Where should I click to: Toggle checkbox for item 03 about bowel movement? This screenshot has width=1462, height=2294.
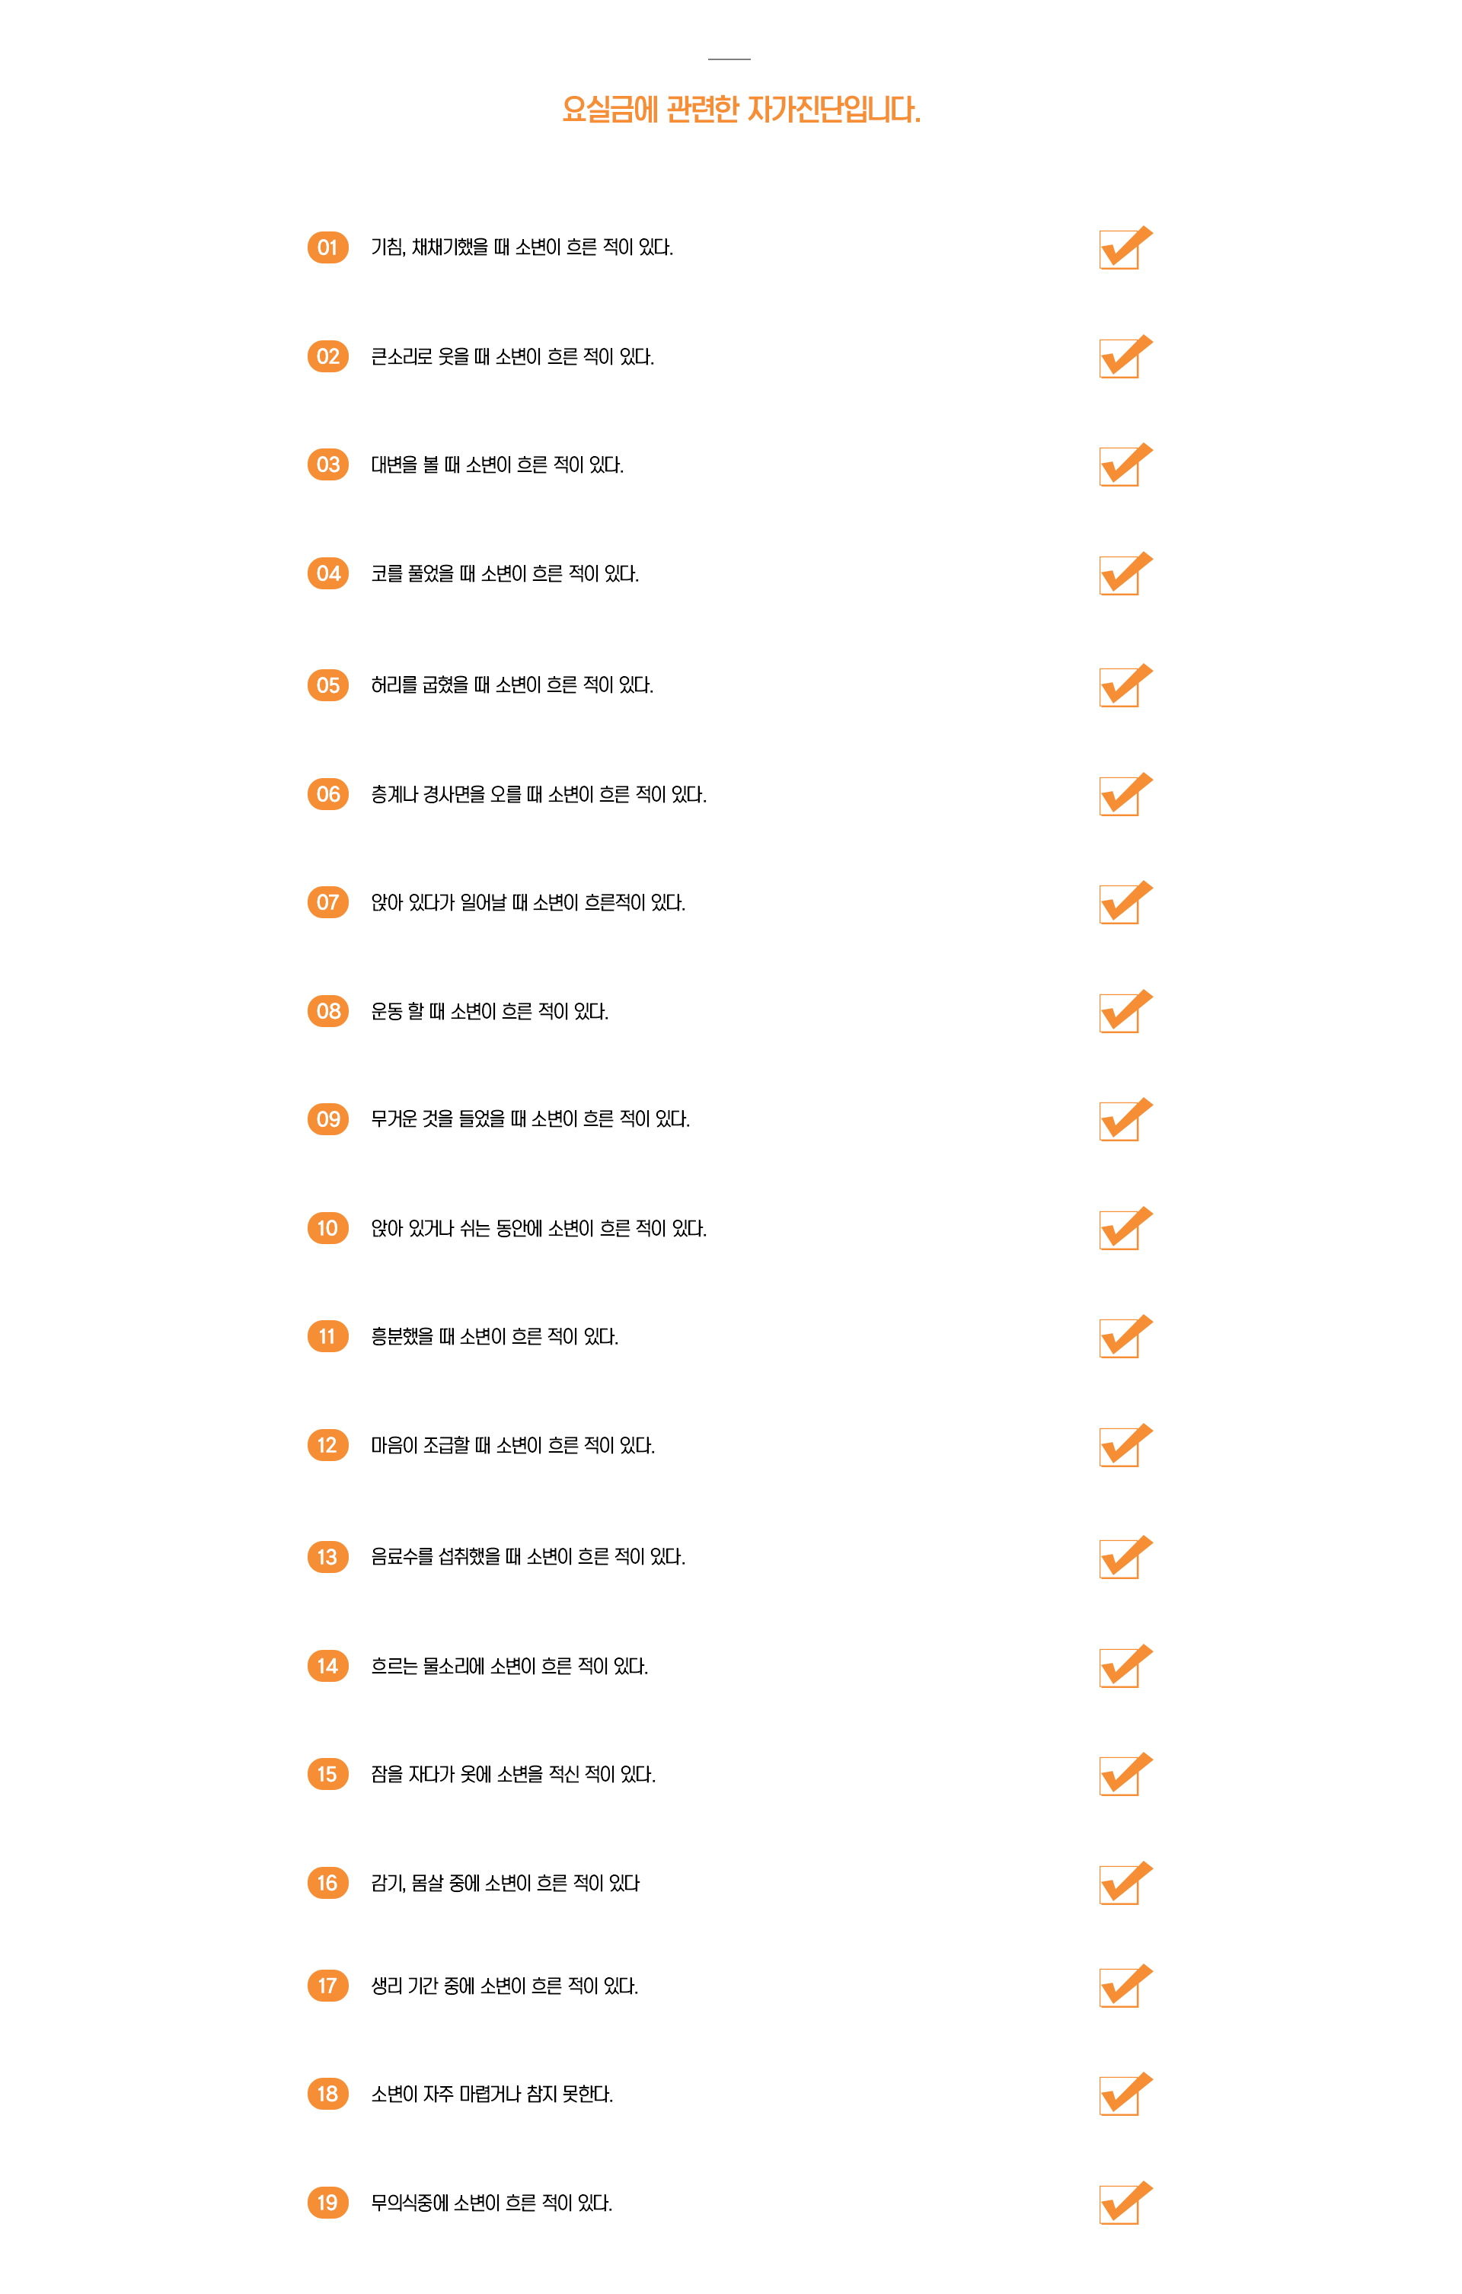1120,467
